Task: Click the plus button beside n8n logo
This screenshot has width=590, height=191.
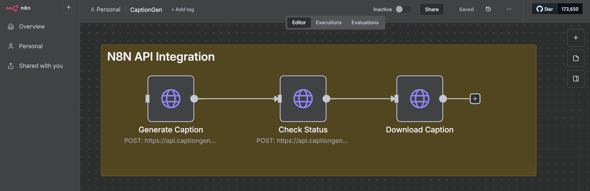Action: point(68,7)
